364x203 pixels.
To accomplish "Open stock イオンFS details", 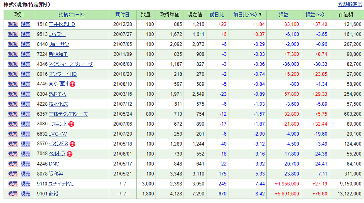I will (58, 144).
